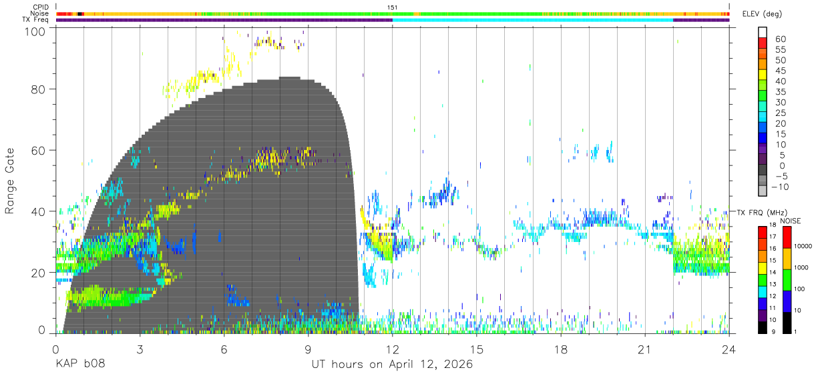820x378 pixels.
Task: Click the 60 tick on Range Gate axis
Action: [39, 150]
